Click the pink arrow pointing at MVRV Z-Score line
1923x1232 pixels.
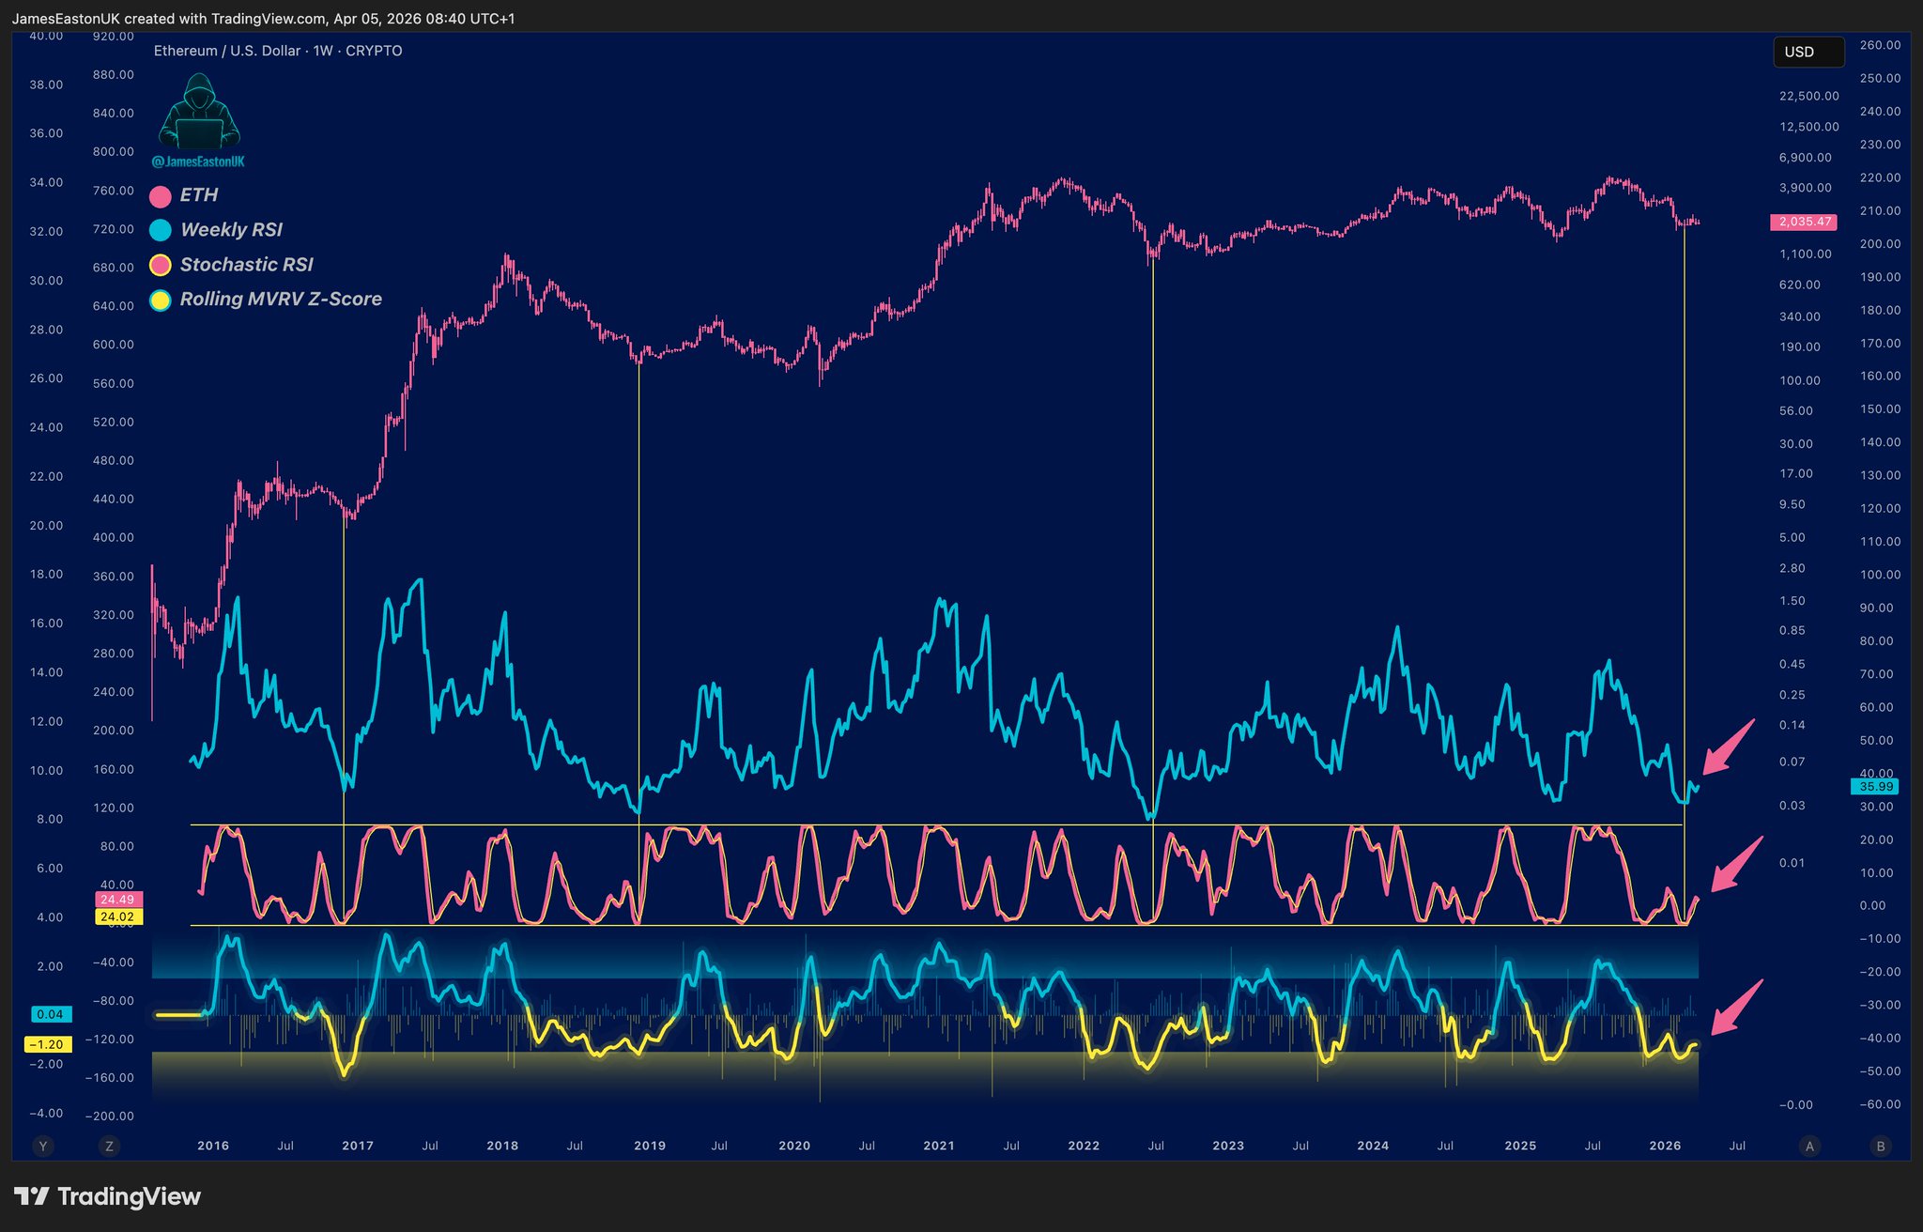[1736, 1007]
